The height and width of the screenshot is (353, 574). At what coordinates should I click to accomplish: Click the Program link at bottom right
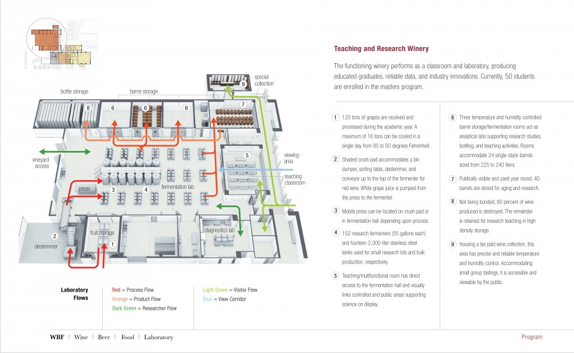[x=532, y=337]
